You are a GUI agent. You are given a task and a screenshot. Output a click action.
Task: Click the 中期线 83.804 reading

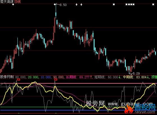[136, 77]
